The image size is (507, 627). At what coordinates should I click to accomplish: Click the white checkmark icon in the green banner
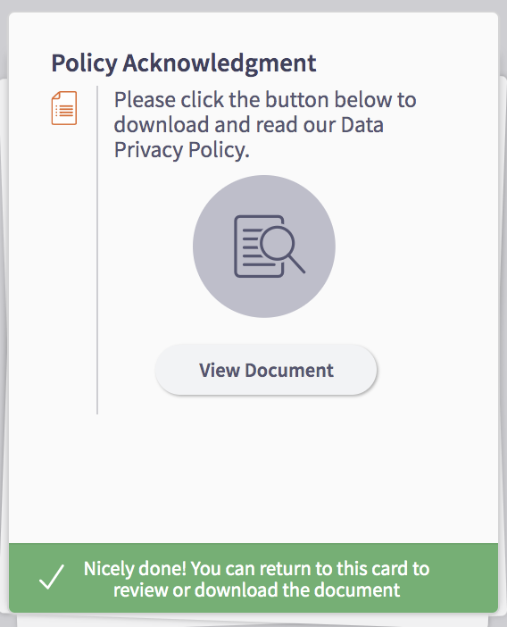coord(52,577)
